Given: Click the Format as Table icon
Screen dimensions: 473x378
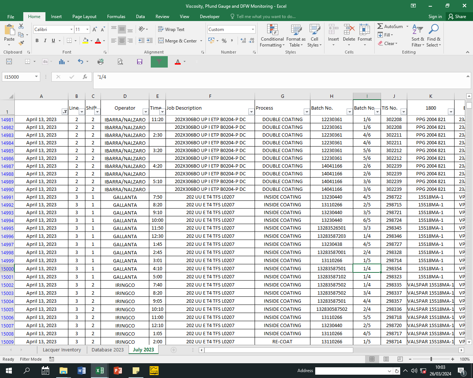Looking at the screenshot, I should (296, 30).
